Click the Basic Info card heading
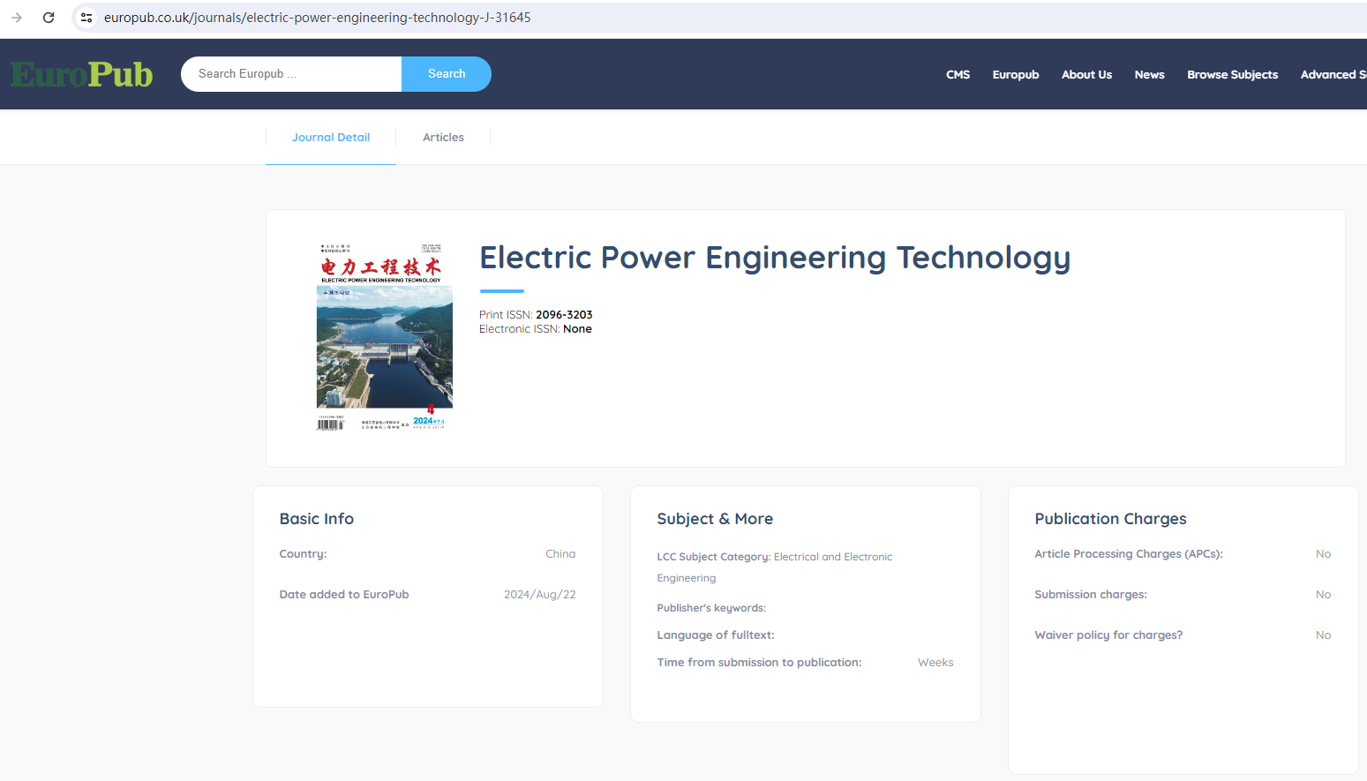1367x781 pixels. tap(317, 519)
